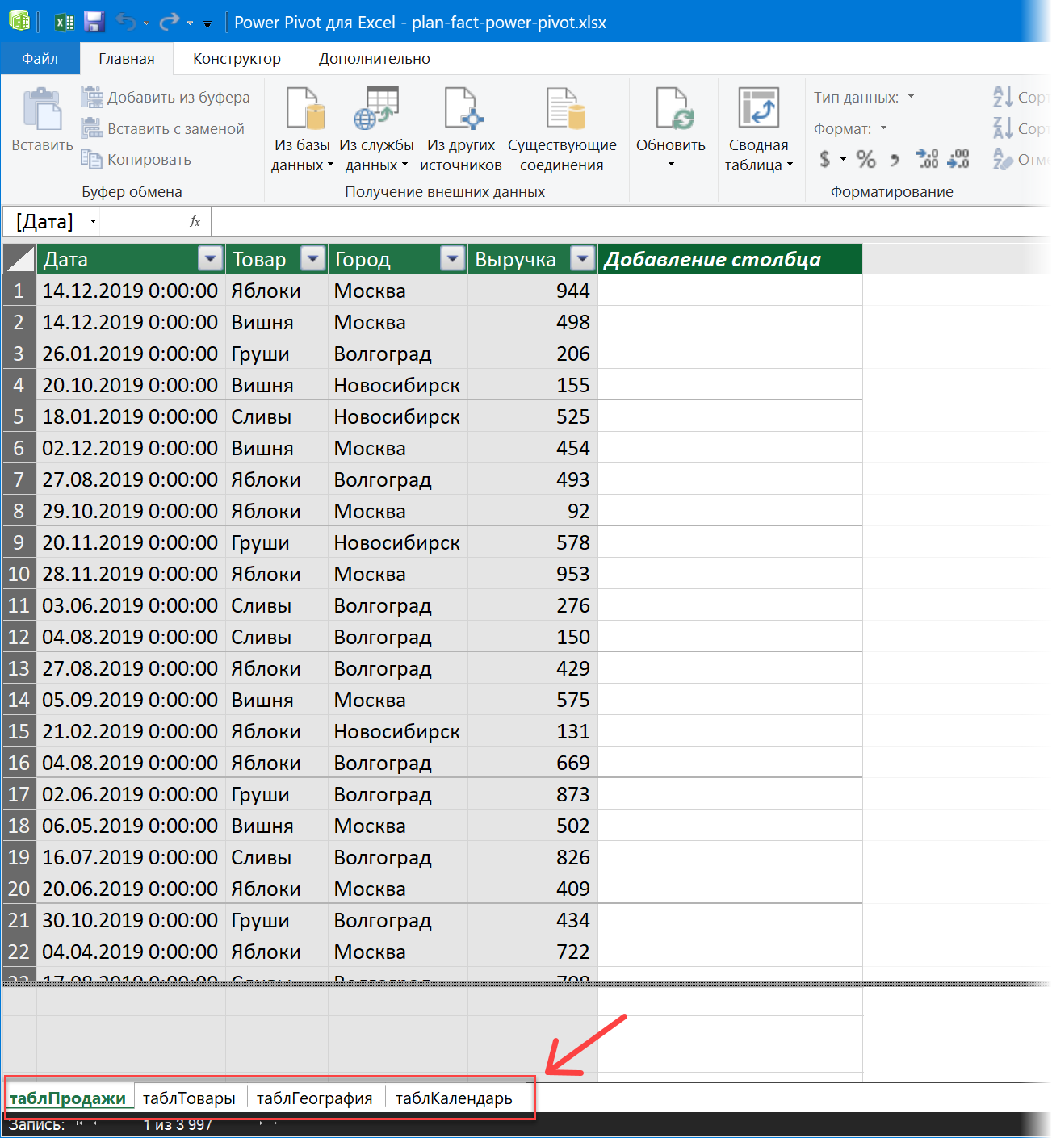The height and width of the screenshot is (1138, 1052).
Task: Expand currency symbol dropdown arrow
Action: [x=843, y=159]
